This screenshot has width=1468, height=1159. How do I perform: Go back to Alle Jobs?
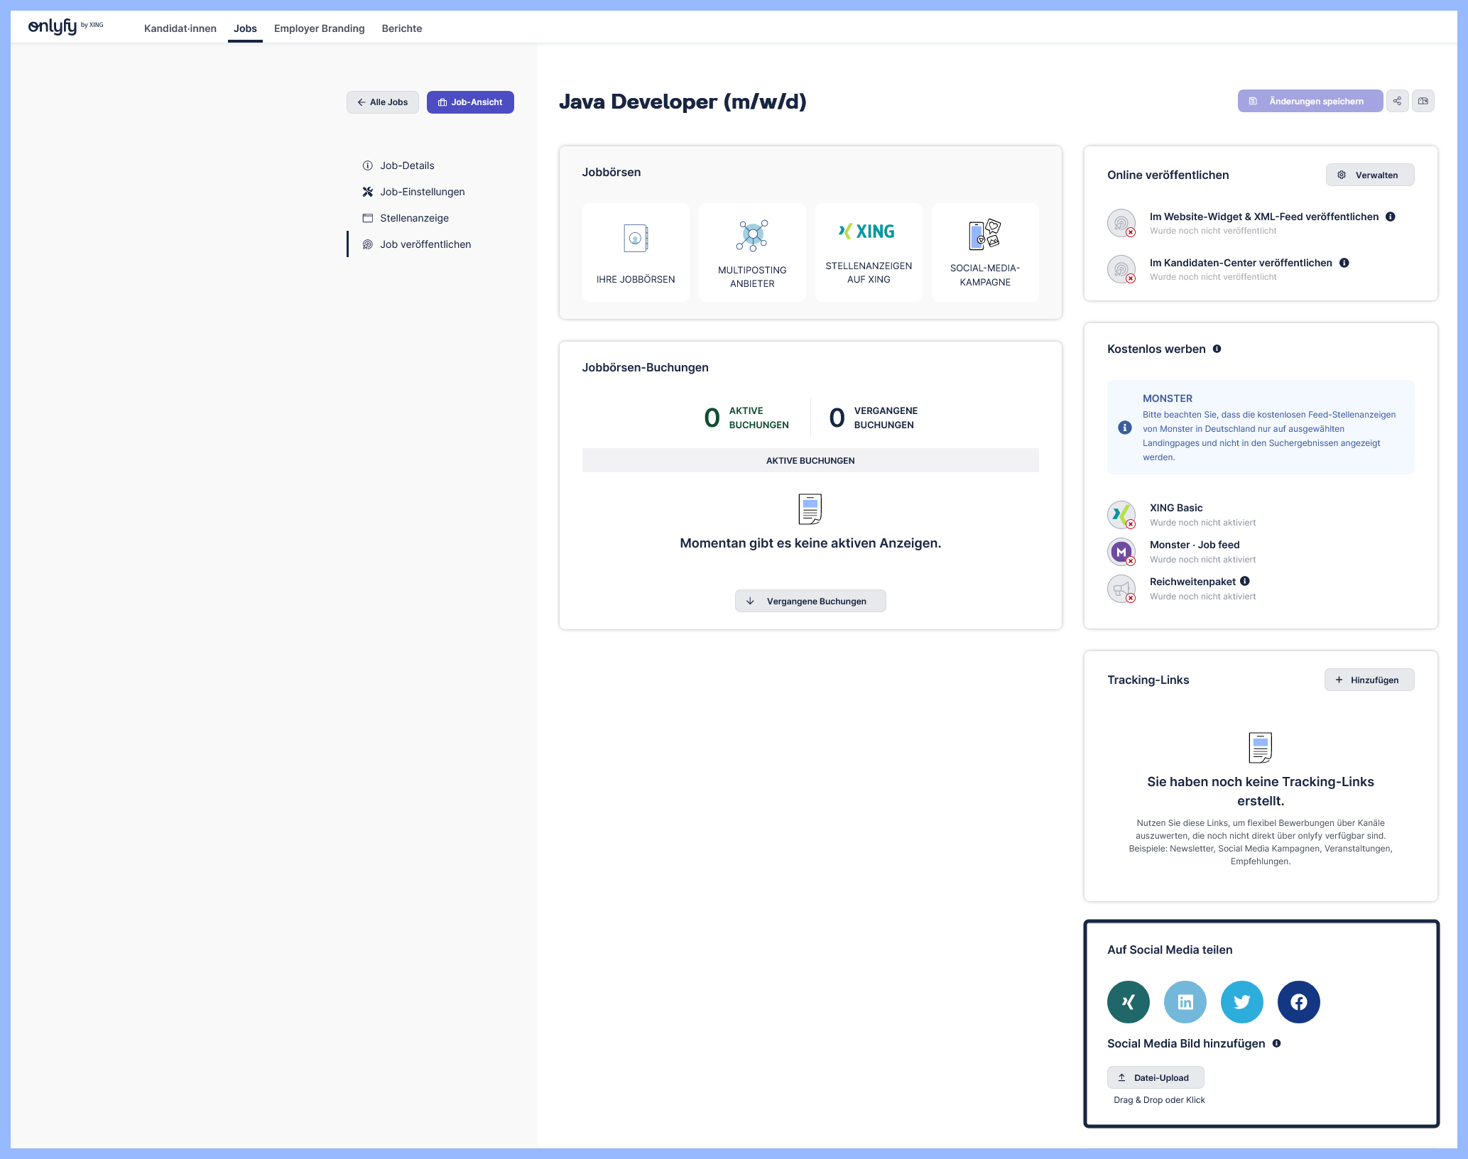(x=382, y=102)
